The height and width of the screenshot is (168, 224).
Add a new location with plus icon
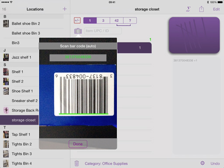[x=65, y=9]
